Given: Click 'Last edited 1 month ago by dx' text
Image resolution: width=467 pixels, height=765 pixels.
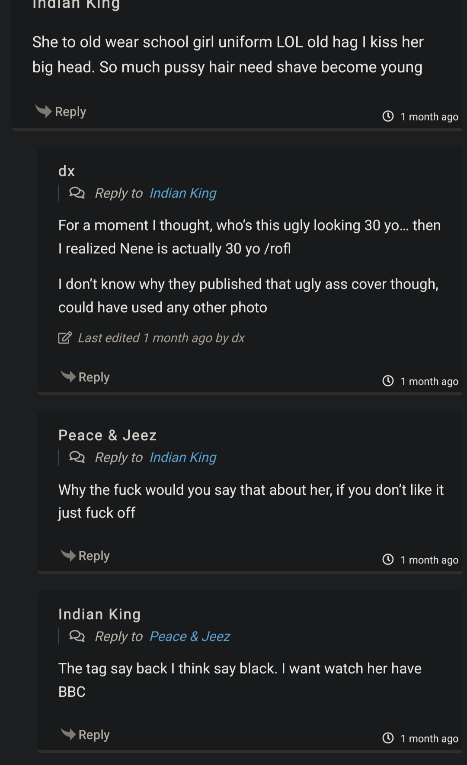Looking at the screenshot, I should click(x=161, y=338).
